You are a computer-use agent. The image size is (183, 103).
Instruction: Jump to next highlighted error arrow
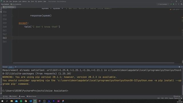[182, 9]
